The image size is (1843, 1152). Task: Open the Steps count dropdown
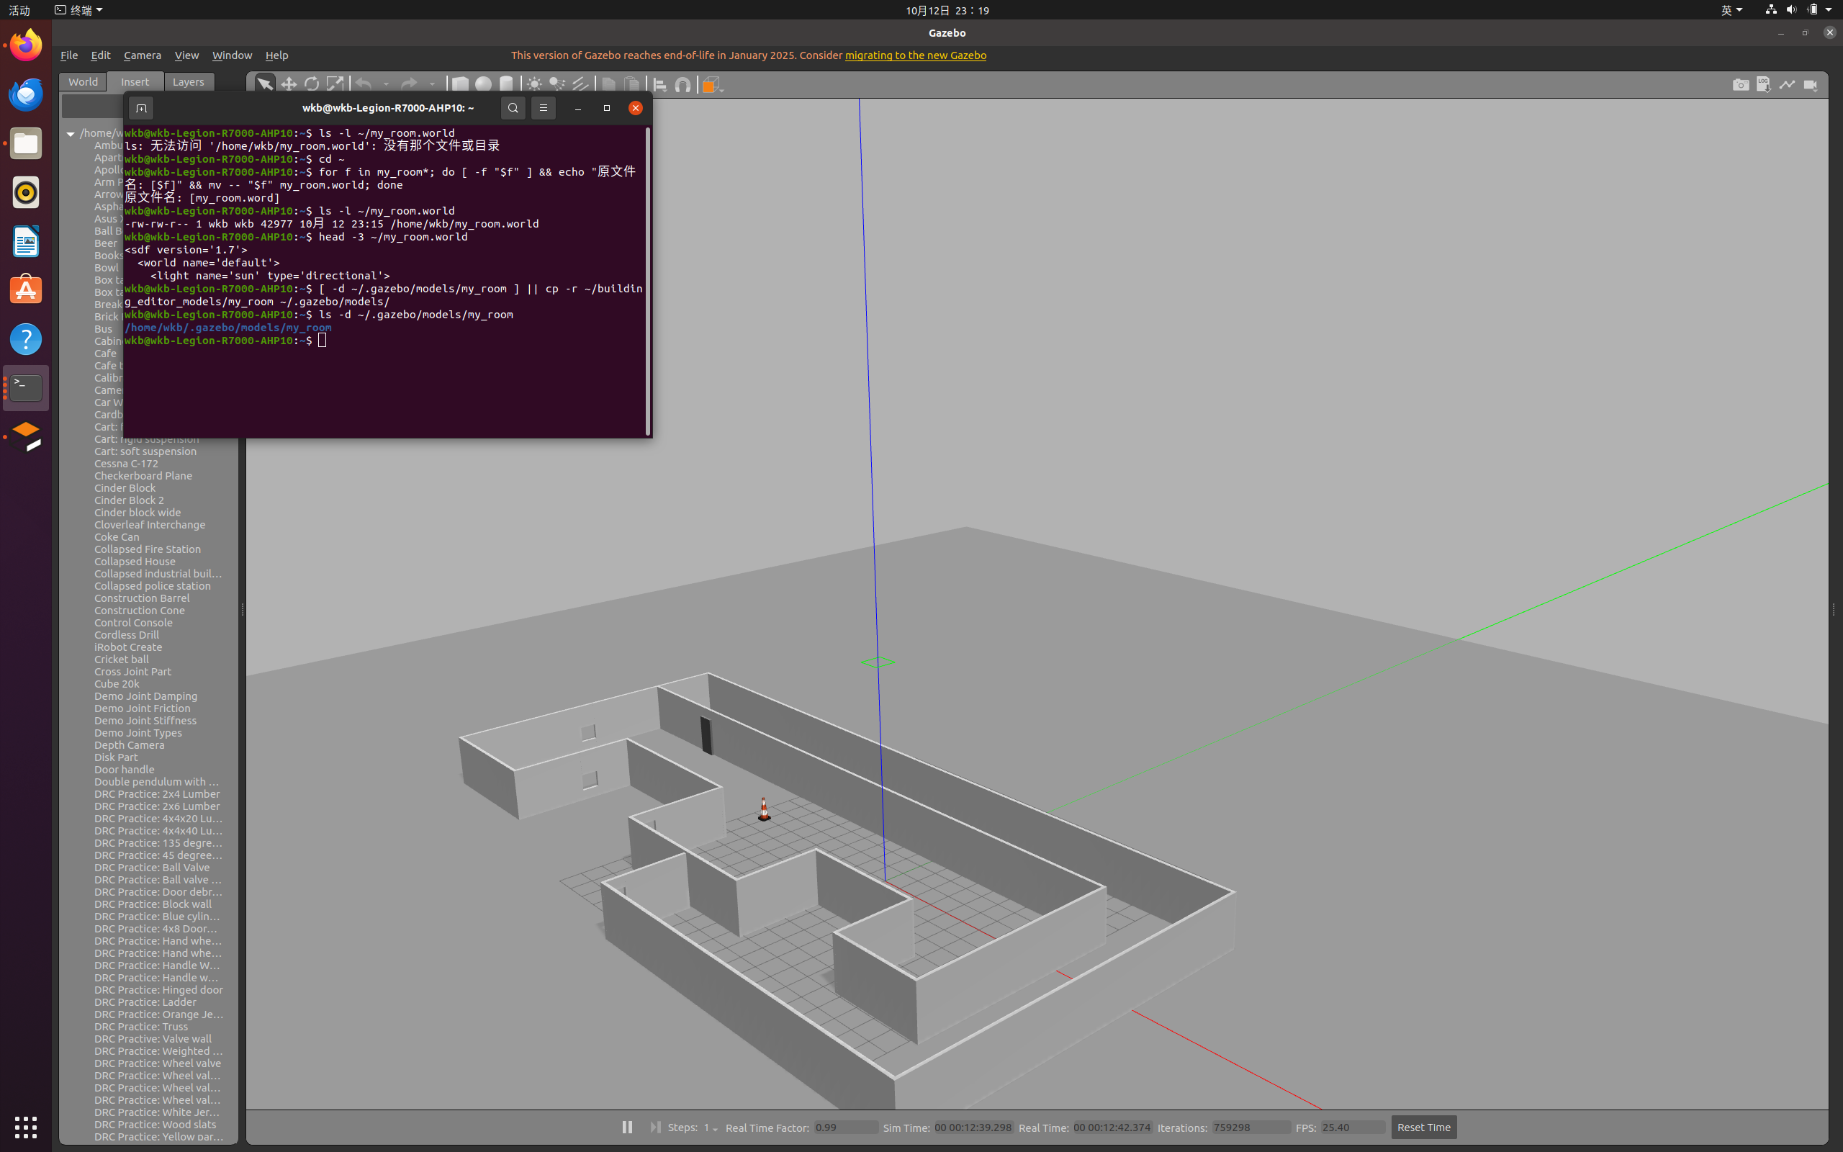coord(711,1128)
